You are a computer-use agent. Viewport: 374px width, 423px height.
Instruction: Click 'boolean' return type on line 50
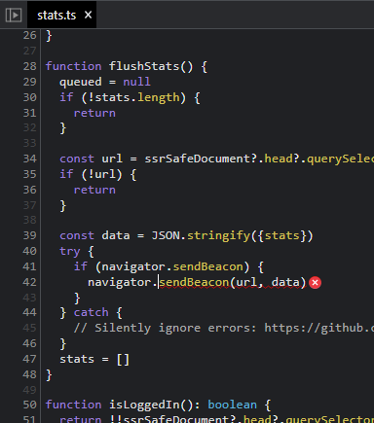click(232, 405)
